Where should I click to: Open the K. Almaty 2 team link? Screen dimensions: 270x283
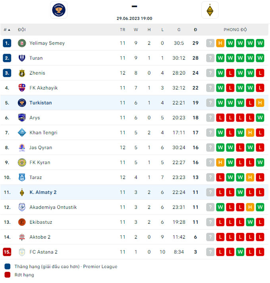[x=43, y=192]
